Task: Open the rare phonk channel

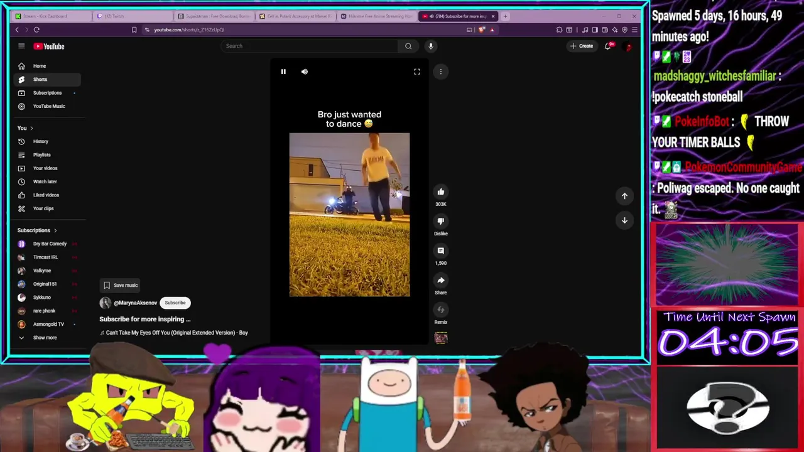Action: [x=47, y=311]
